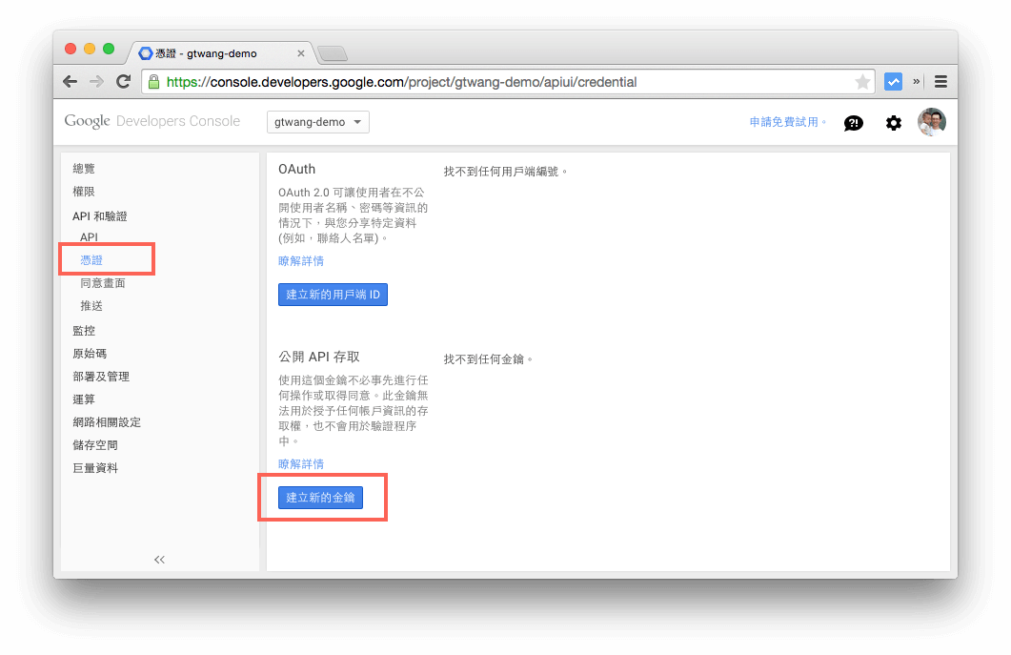Click the 建立新的金鑰 button

click(321, 497)
